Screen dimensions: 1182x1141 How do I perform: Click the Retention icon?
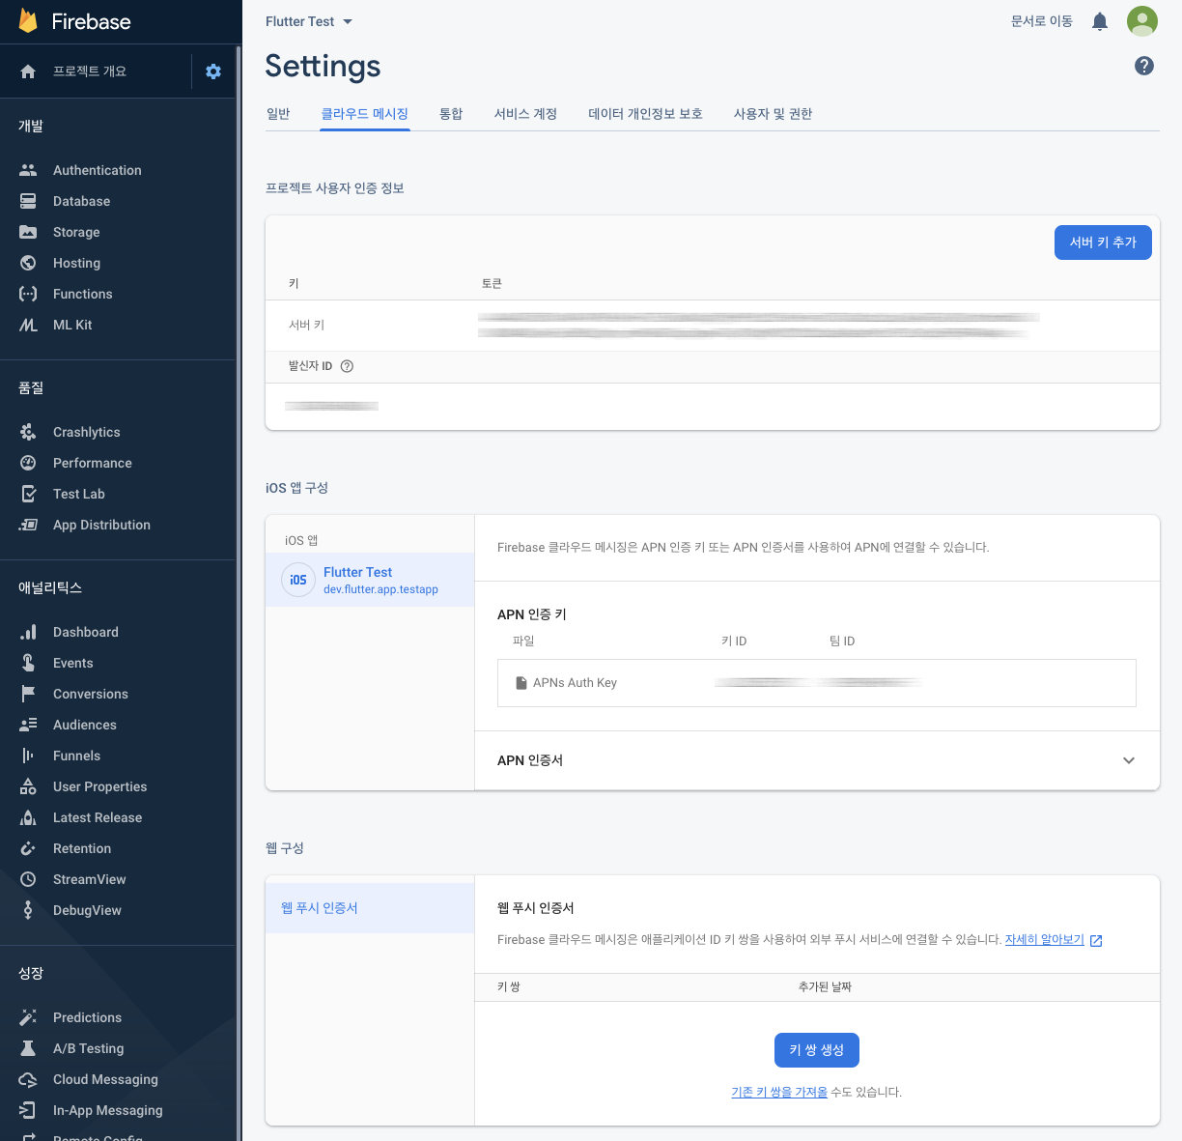click(x=28, y=848)
